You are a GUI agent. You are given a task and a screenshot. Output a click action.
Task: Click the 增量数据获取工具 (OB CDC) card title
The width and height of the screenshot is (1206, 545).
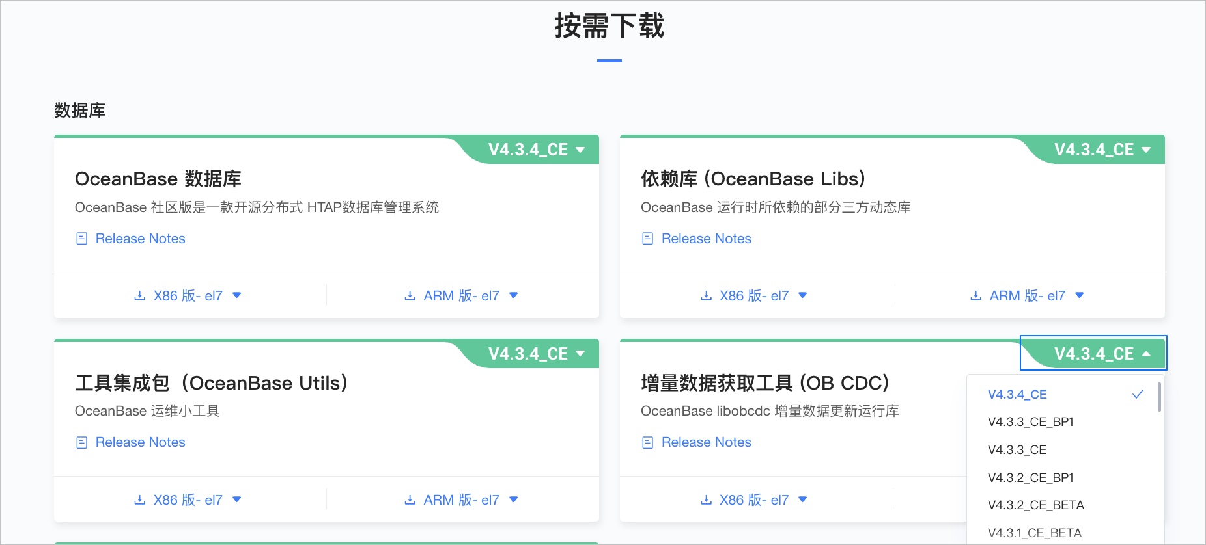tap(765, 383)
